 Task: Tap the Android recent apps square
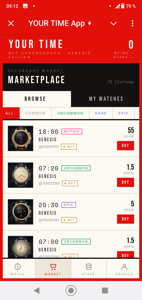(x=105, y=290)
